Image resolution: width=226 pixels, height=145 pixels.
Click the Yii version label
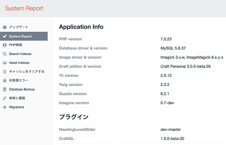[x=69, y=75]
